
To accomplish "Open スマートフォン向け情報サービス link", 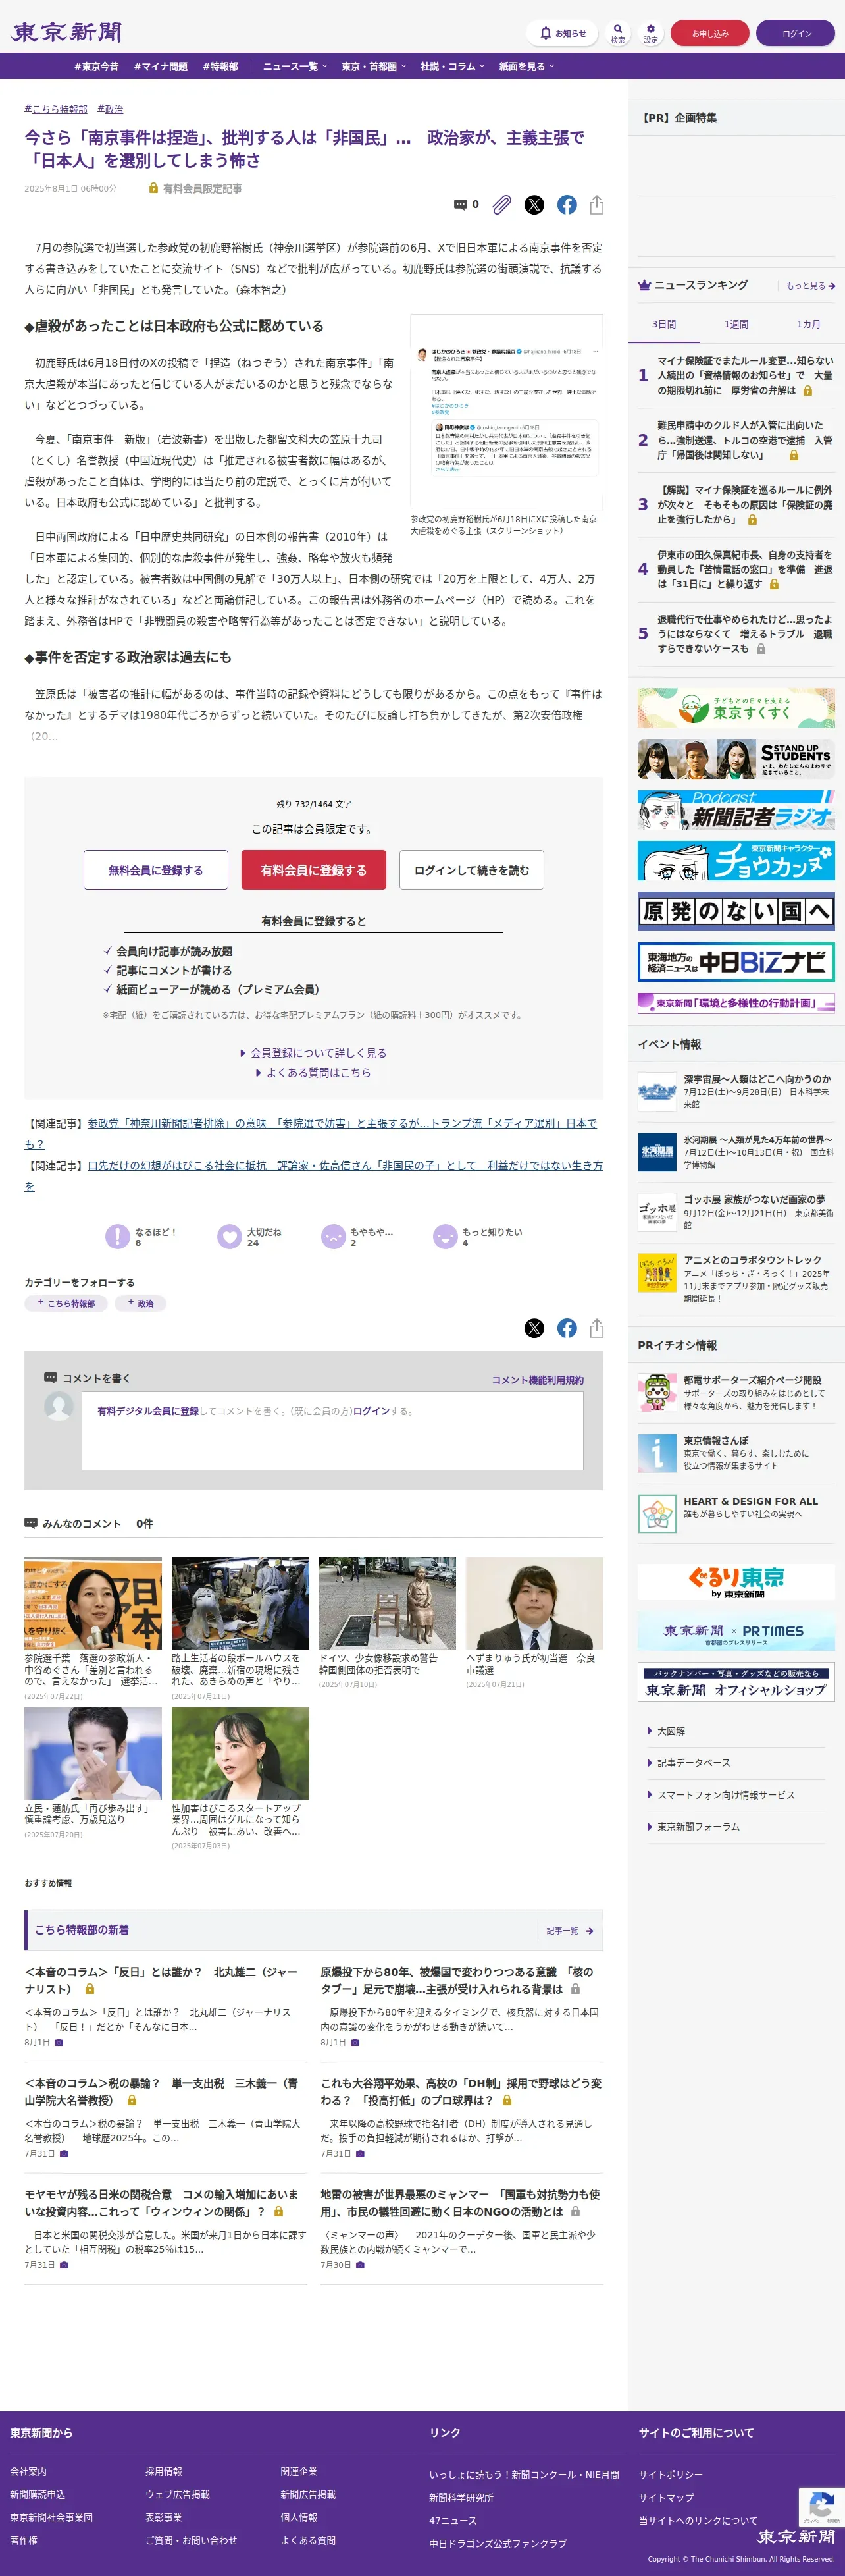I will coord(725,1795).
